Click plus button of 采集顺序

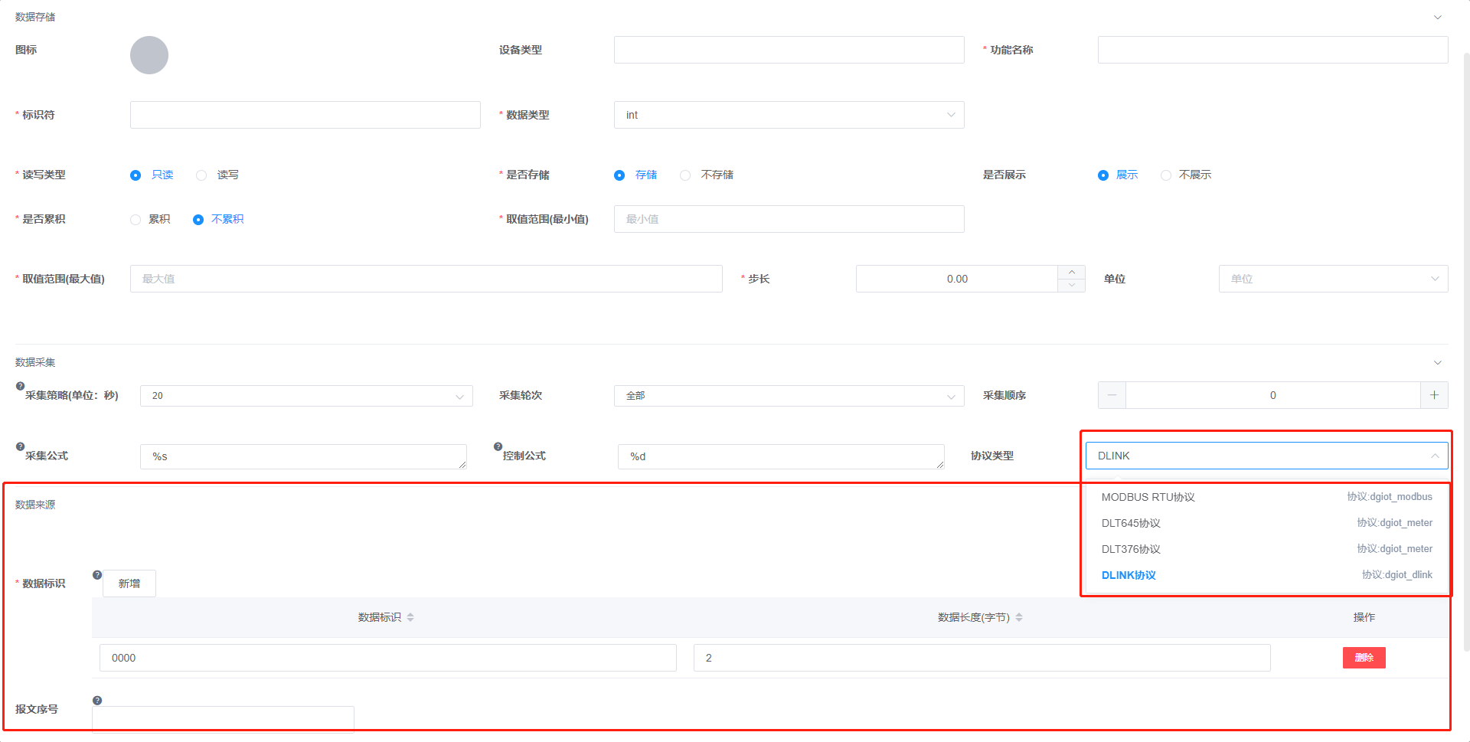pos(1434,395)
